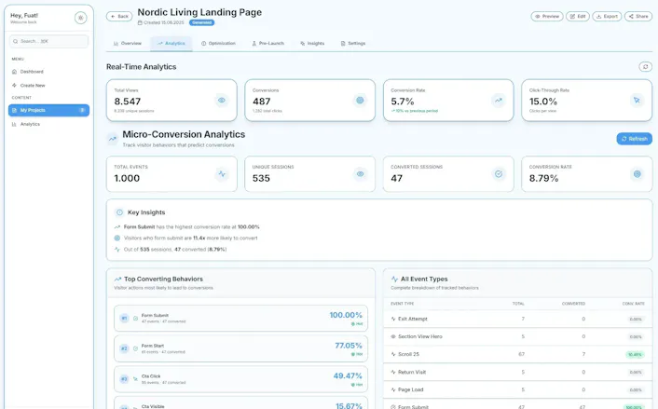Click the 49.47% rate on Cta Click
The width and height of the screenshot is (658, 409).
(348, 375)
